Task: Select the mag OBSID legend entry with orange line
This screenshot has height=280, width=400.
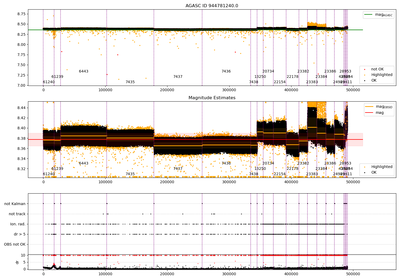Action: [x=379, y=107]
